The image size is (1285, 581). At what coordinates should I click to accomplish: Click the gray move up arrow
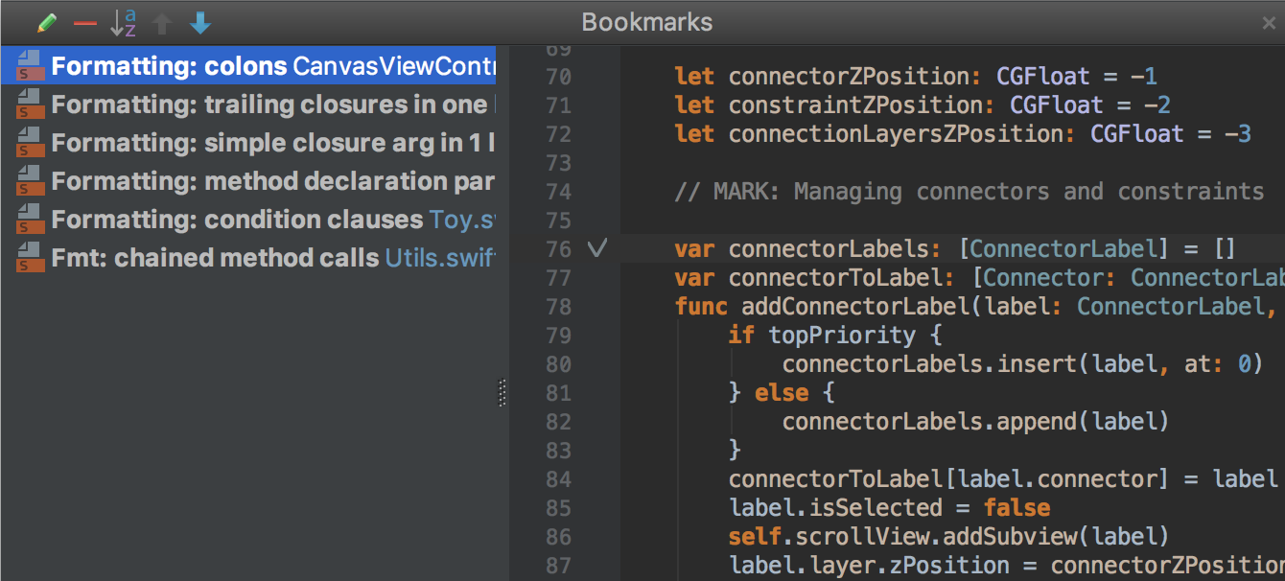point(162,23)
